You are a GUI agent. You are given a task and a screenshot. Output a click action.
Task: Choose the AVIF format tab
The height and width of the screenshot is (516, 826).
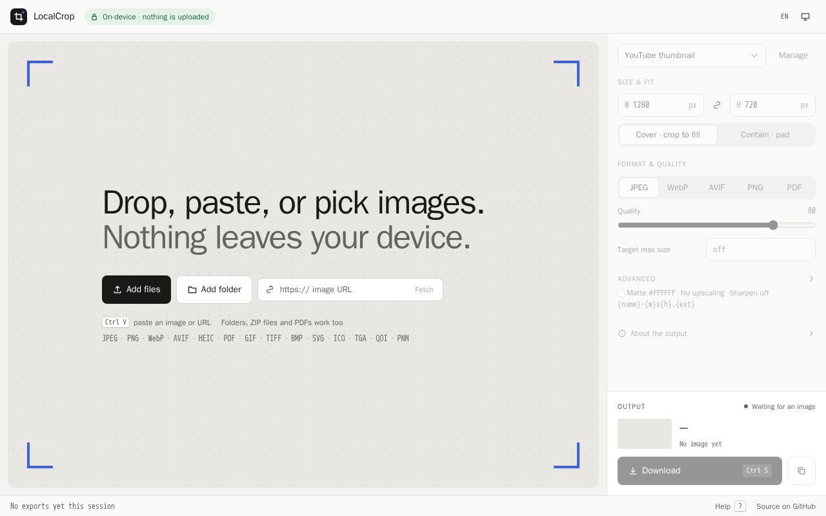coord(716,188)
